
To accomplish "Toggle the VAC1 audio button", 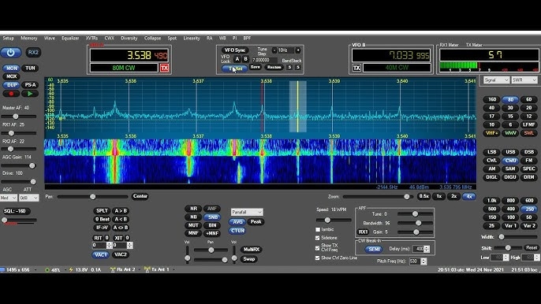I will click(100, 254).
